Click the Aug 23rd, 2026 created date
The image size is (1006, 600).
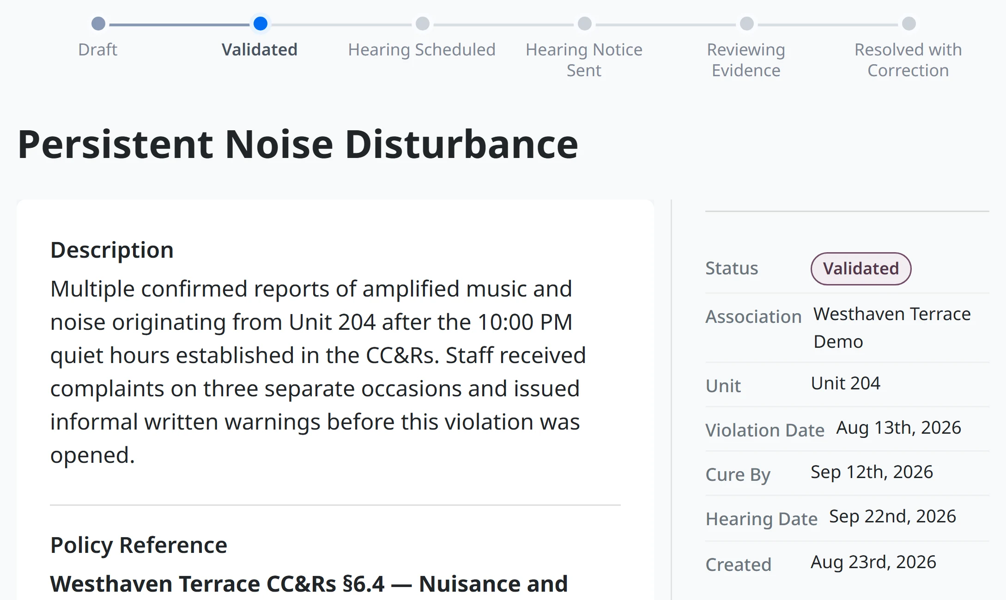873,562
